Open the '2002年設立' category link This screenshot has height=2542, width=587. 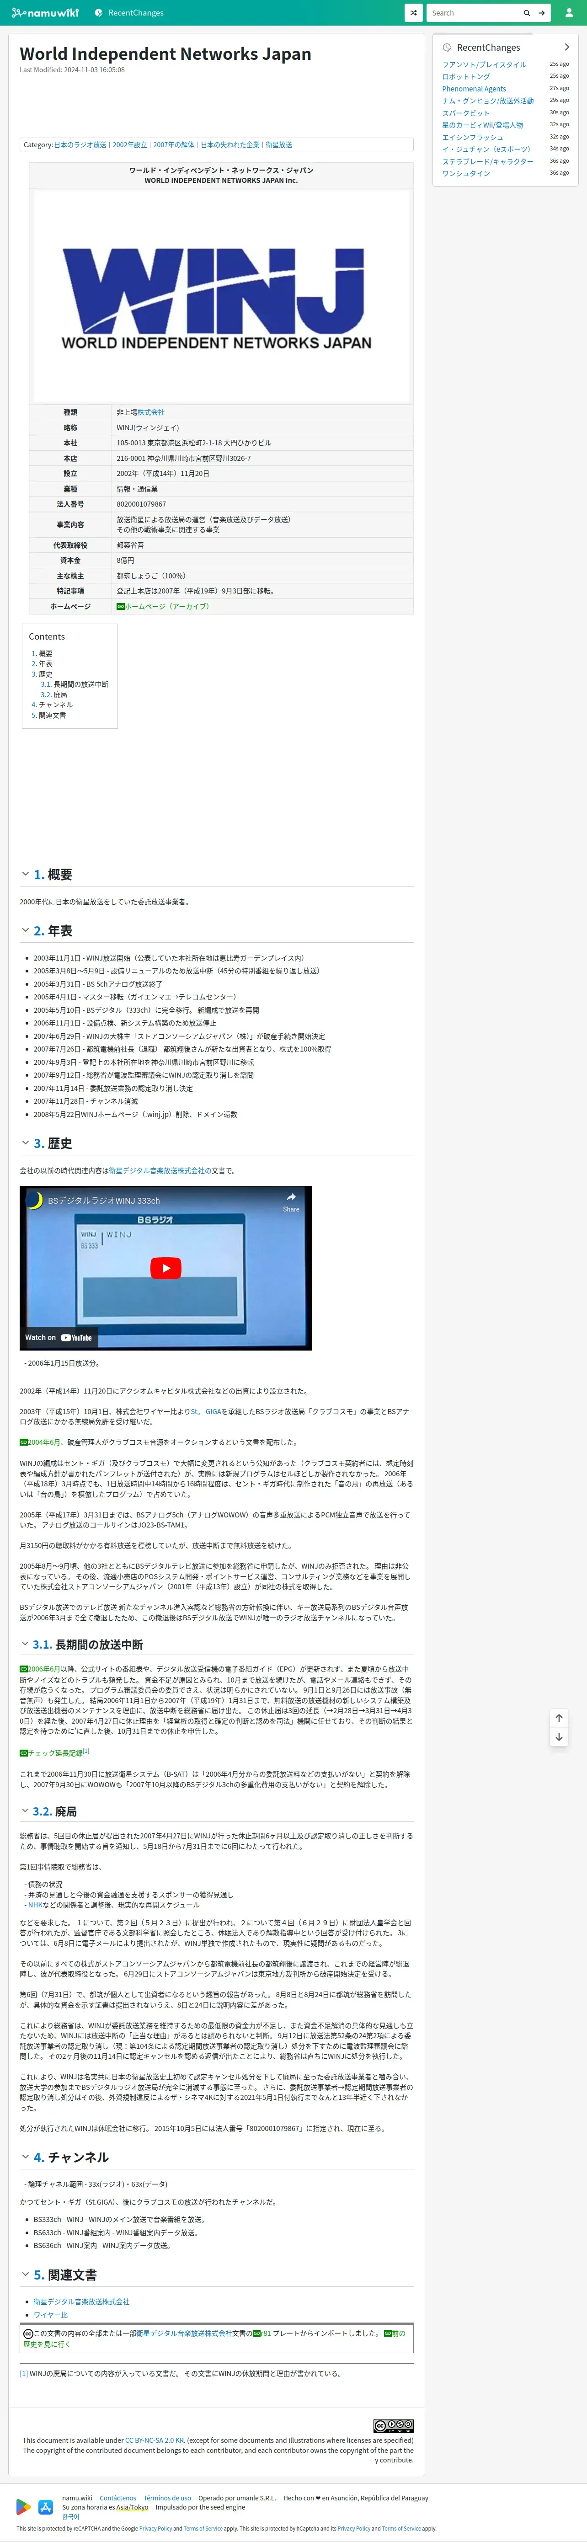tap(129, 145)
